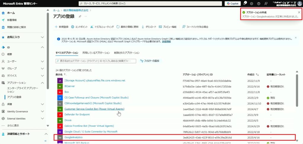Switch to すべてのアプリケーション tab
This screenshot has height=144, width=303.
[67, 53]
